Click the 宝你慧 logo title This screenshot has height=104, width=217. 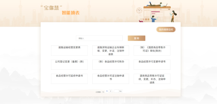tap(51, 8)
